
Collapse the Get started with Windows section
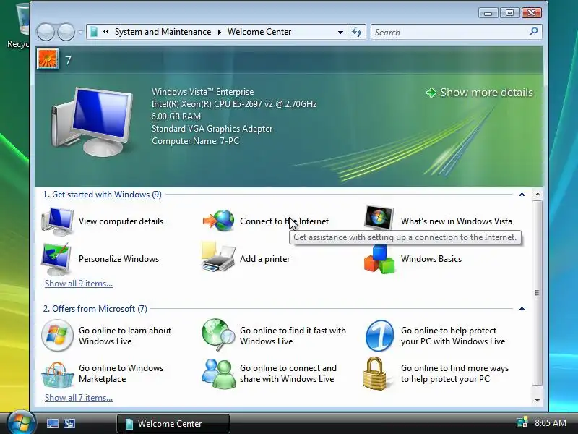522,195
